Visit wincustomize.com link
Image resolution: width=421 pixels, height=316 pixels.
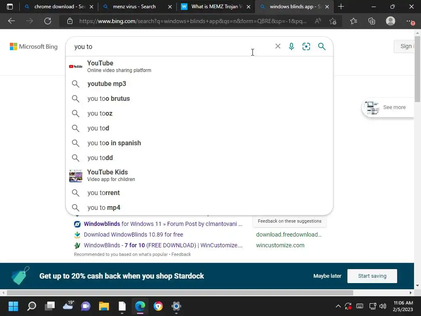point(280,245)
